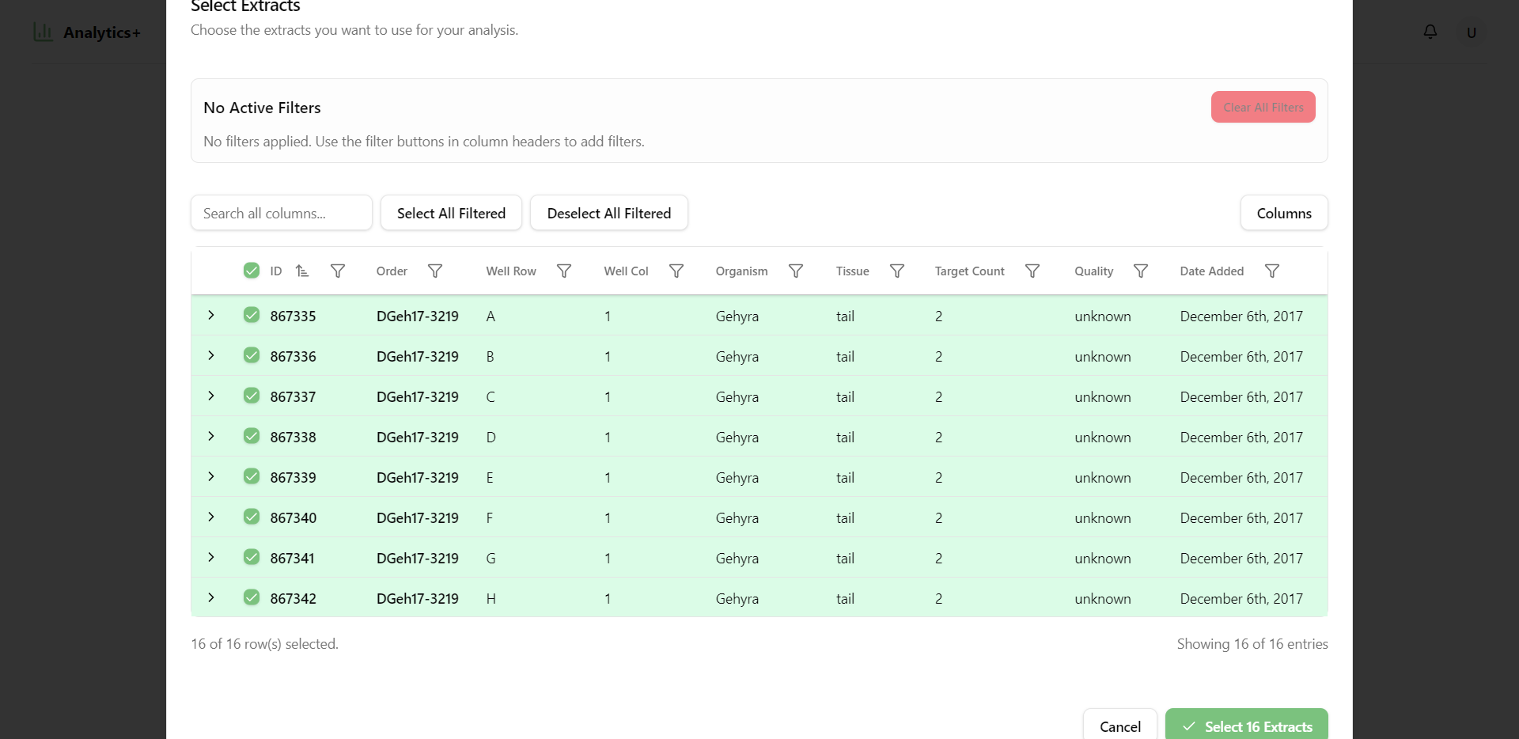Viewport: 1519px width, 739px height.
Task: Focus the Search all columns field
Action: [x=281, y=213]
